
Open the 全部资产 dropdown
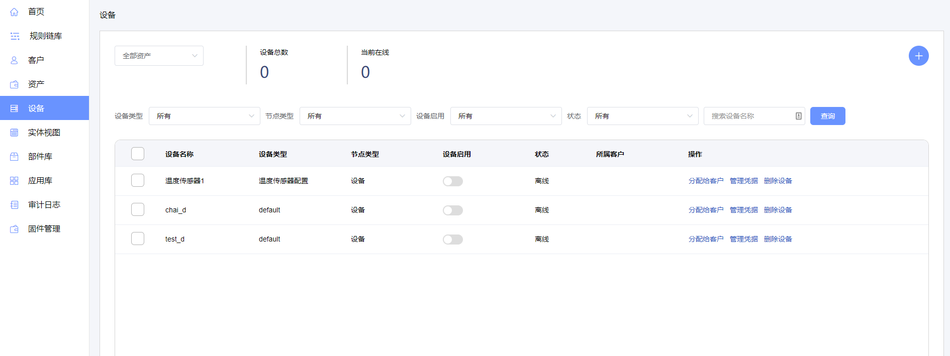pos(159,56)
